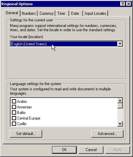This screenshot has width=133, height=157.
Task: Enable the Arabic language checkbox
Action: coord(14,101)
